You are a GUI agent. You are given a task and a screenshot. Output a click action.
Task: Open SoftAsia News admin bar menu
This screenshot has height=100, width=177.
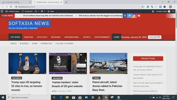click(x=12, y=11)
